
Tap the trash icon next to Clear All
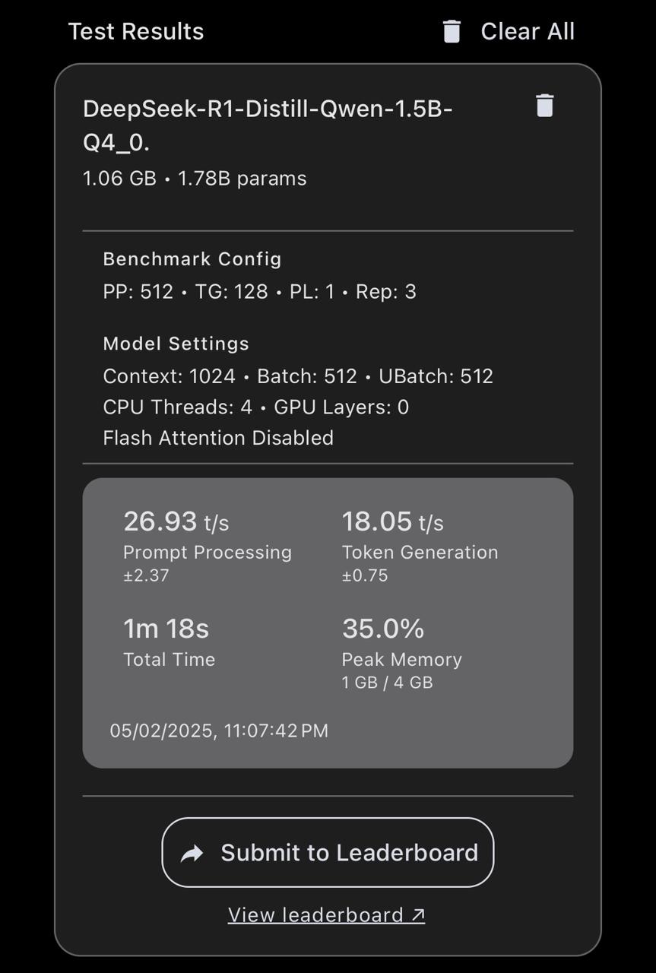coord(452,31)
